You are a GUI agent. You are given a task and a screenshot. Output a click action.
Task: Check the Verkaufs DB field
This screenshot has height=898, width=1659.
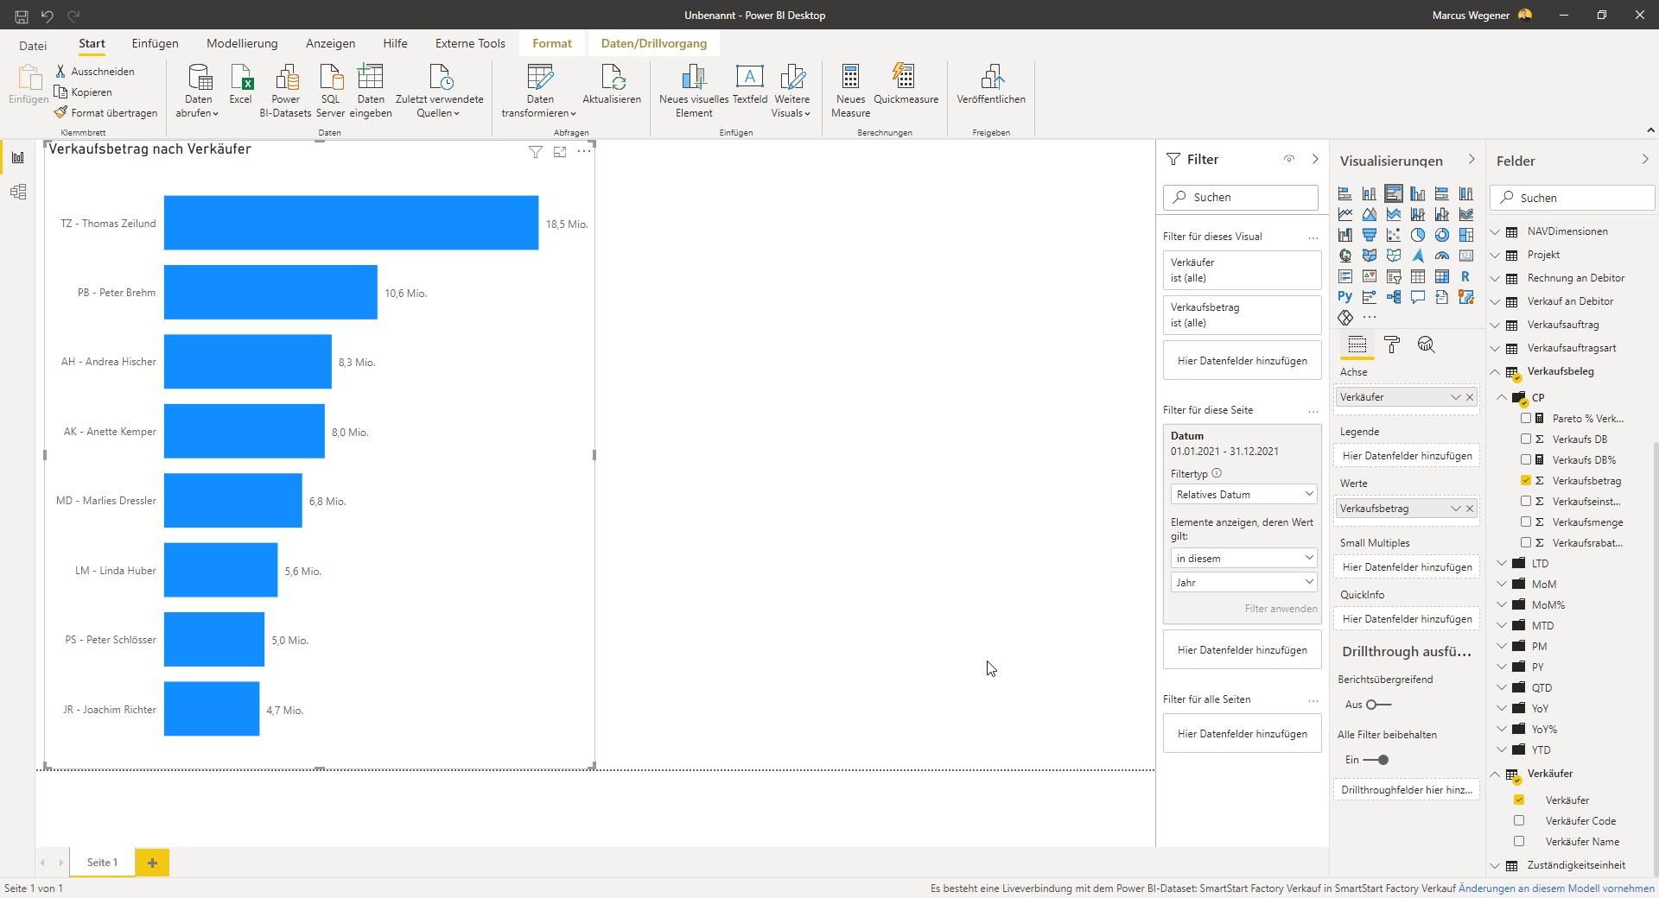point(1526,439)
